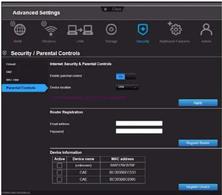Select the (unknown) device name cell
The image size is (222, 195).
pos(83,165)
